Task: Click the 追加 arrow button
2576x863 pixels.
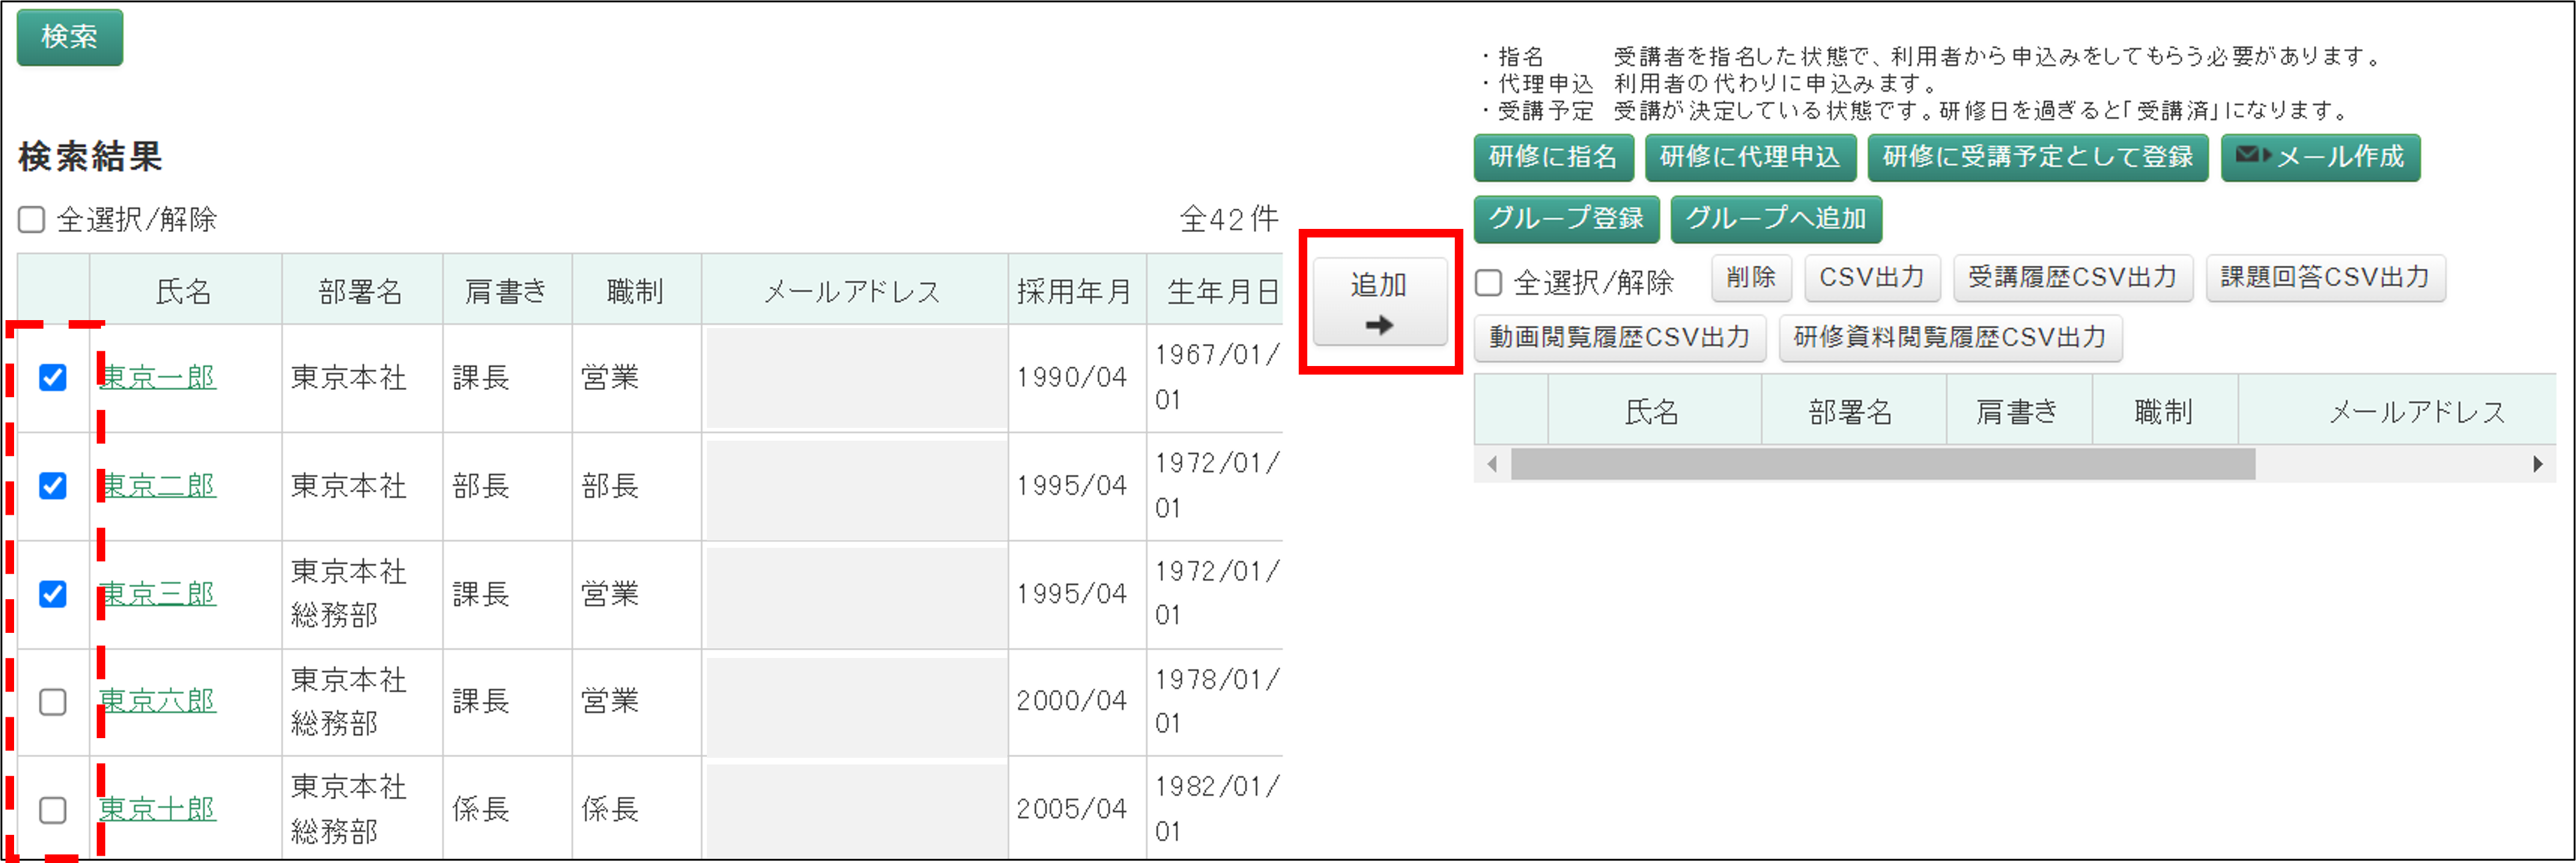Action: 1379,302
